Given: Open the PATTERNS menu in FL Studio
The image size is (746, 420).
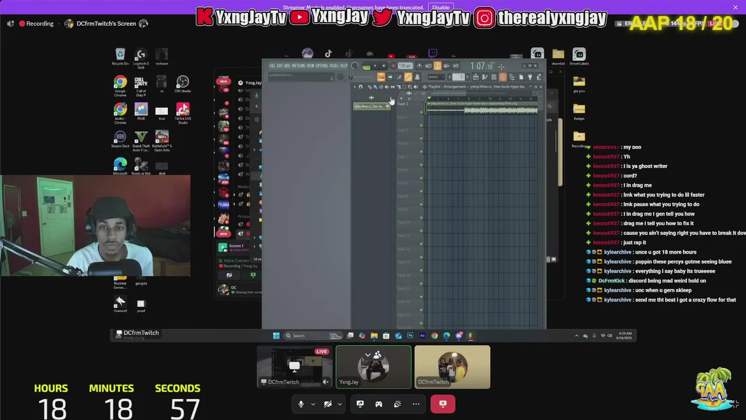Looking at the screenshot, I should click(298, 66).
